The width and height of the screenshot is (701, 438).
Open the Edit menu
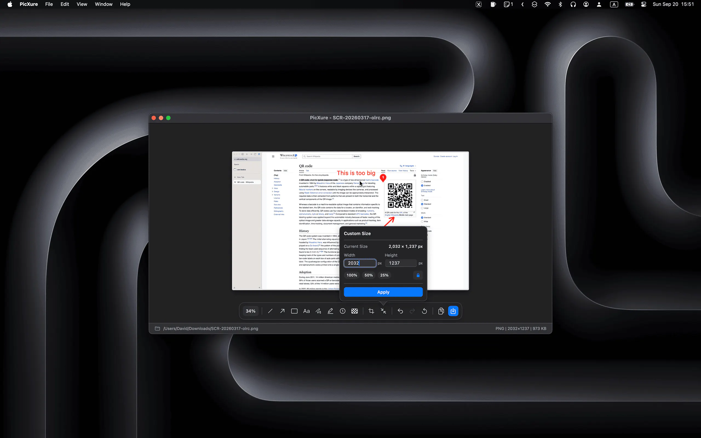(65, 4)
